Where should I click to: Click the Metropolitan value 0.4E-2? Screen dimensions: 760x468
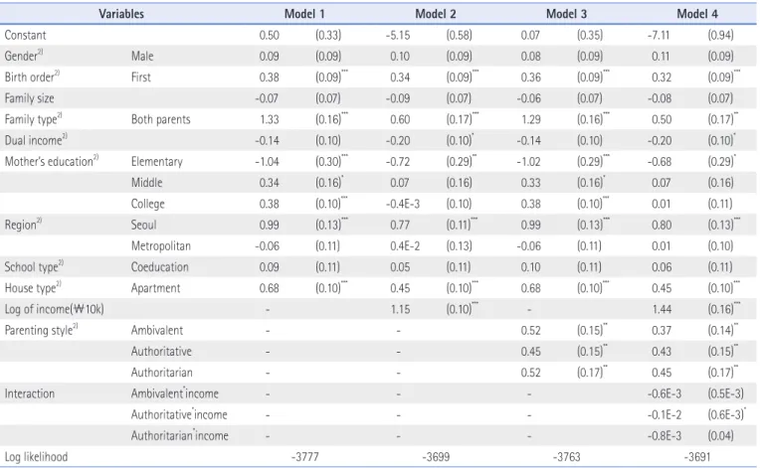[405, 245]
